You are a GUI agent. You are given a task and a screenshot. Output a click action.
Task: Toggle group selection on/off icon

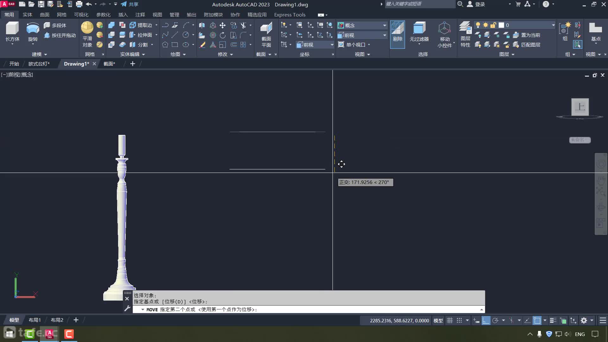point(578,45)
